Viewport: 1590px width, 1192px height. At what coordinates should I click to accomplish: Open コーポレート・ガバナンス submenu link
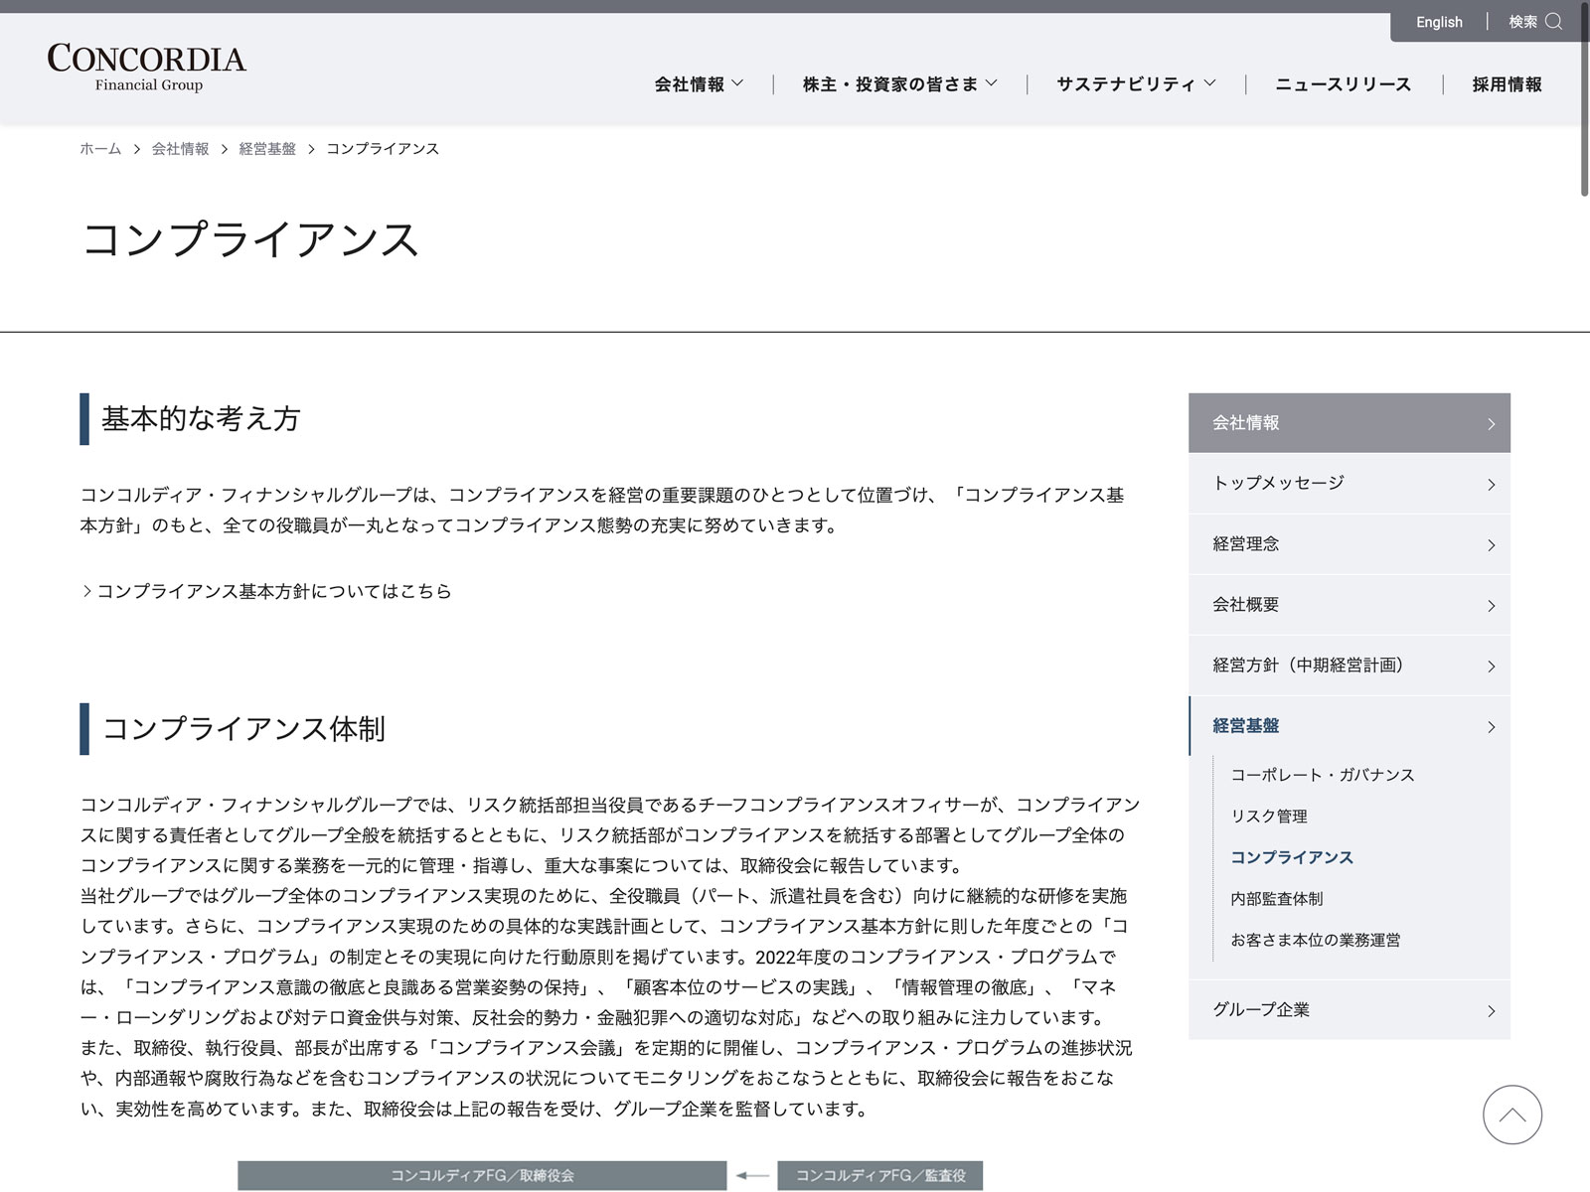point(1322,775)
